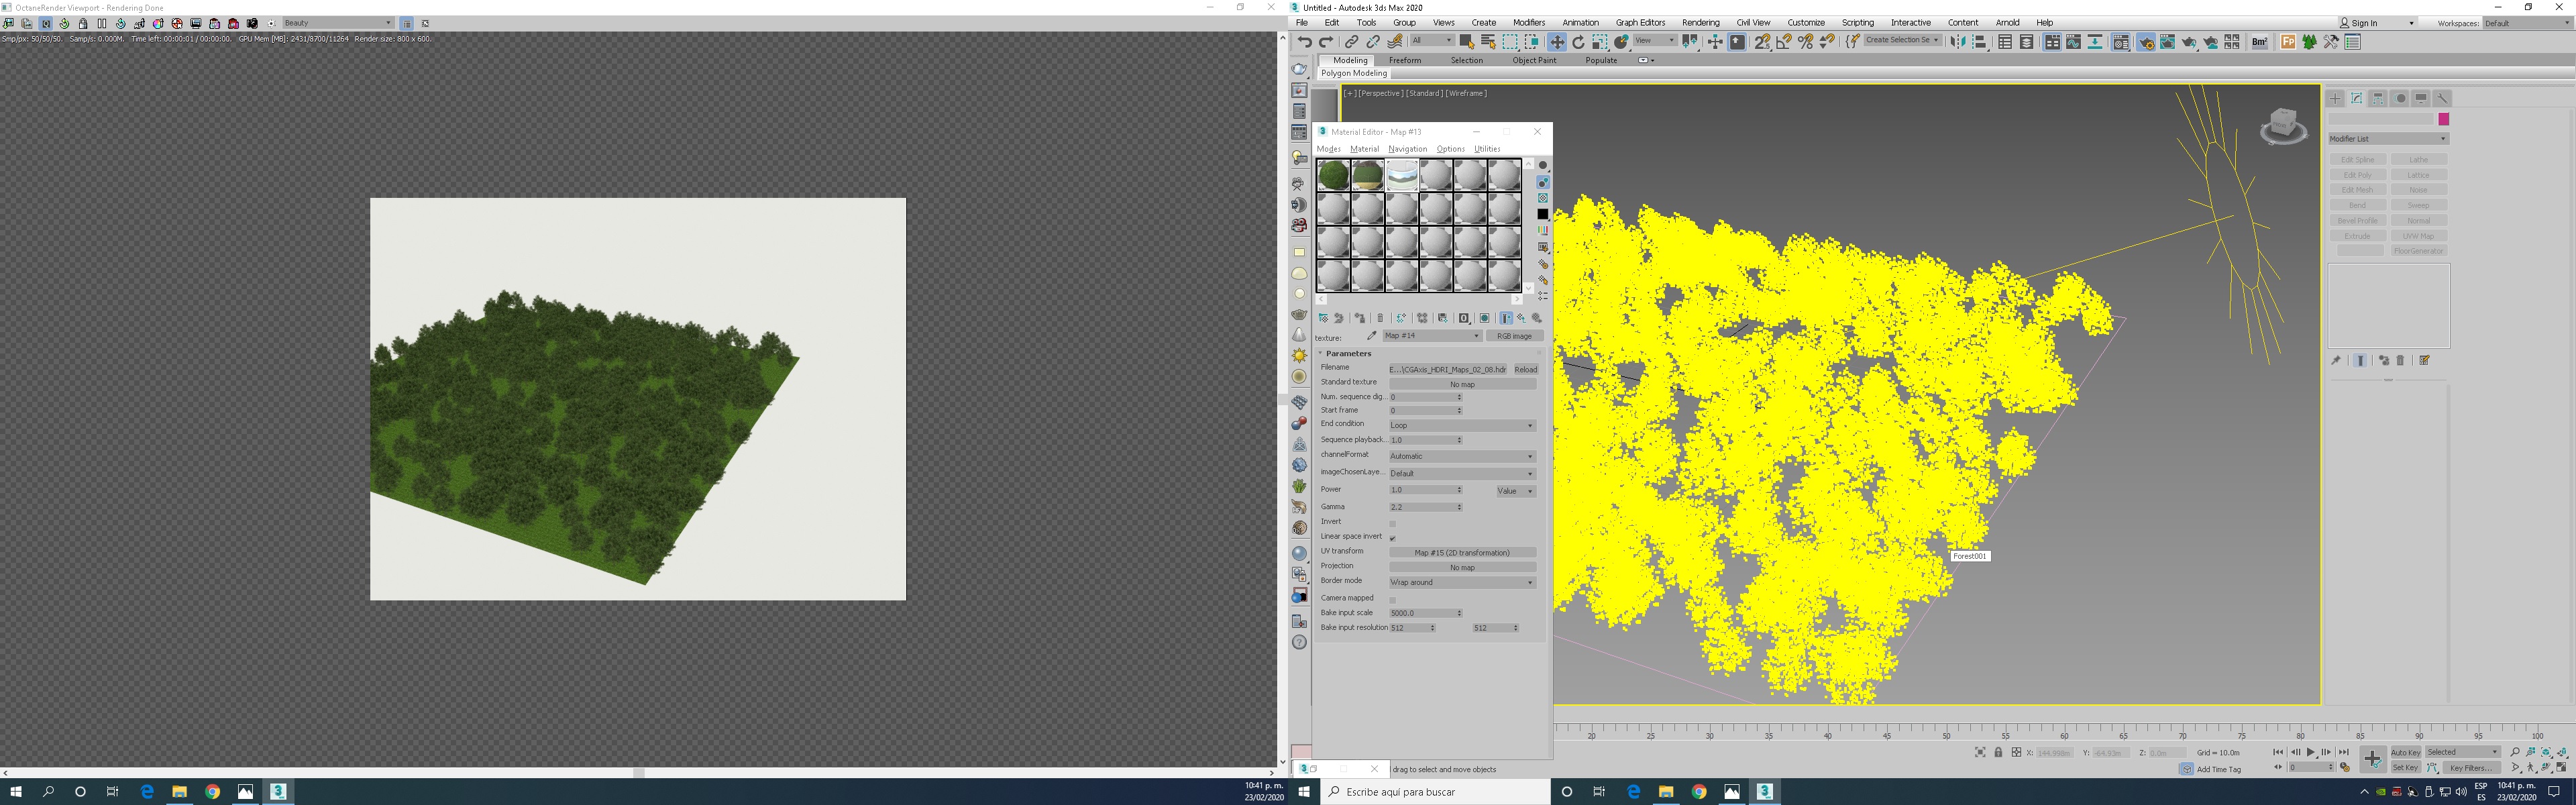This screenshot has height=805, width=2576.
Task: Toggle the Camera mapped checkbox
Action: (1392, 599)
